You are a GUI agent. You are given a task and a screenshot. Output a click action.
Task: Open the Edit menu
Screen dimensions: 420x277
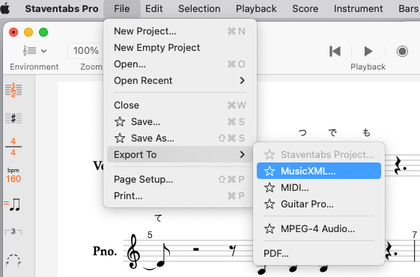coord(153,8)
